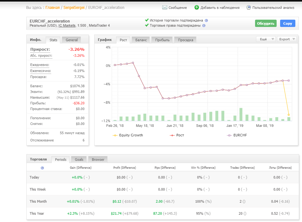Open SergeiSergei profile breadcrumb link

tap(74, 8)
